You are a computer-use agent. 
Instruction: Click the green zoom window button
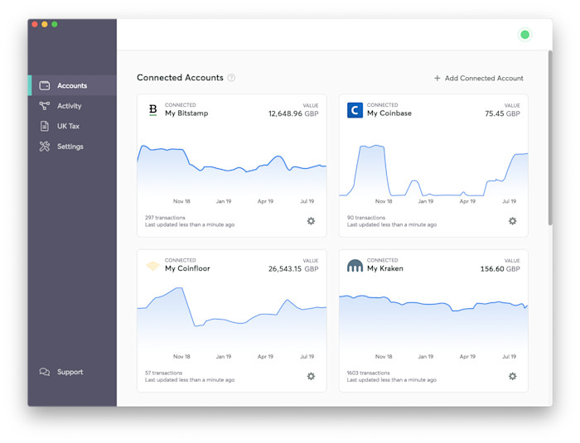click(x=55, y=24)
